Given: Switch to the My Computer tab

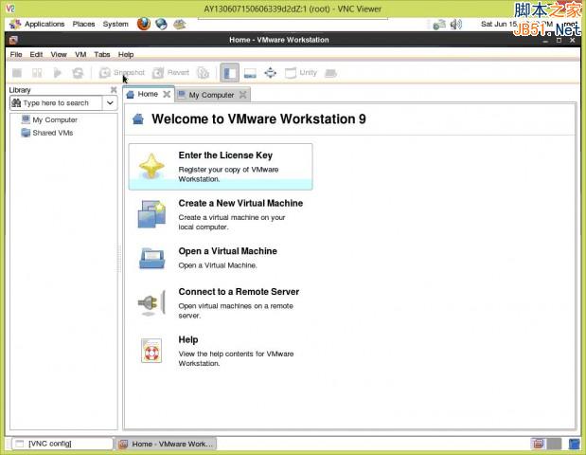Looking at the screenshot, I should coord(212,95).
